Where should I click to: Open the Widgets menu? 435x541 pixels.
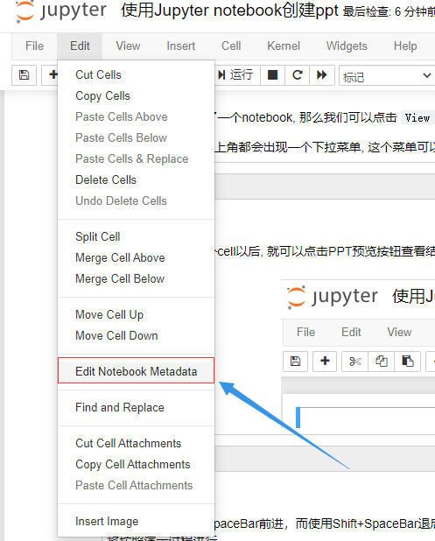point(347,46)
